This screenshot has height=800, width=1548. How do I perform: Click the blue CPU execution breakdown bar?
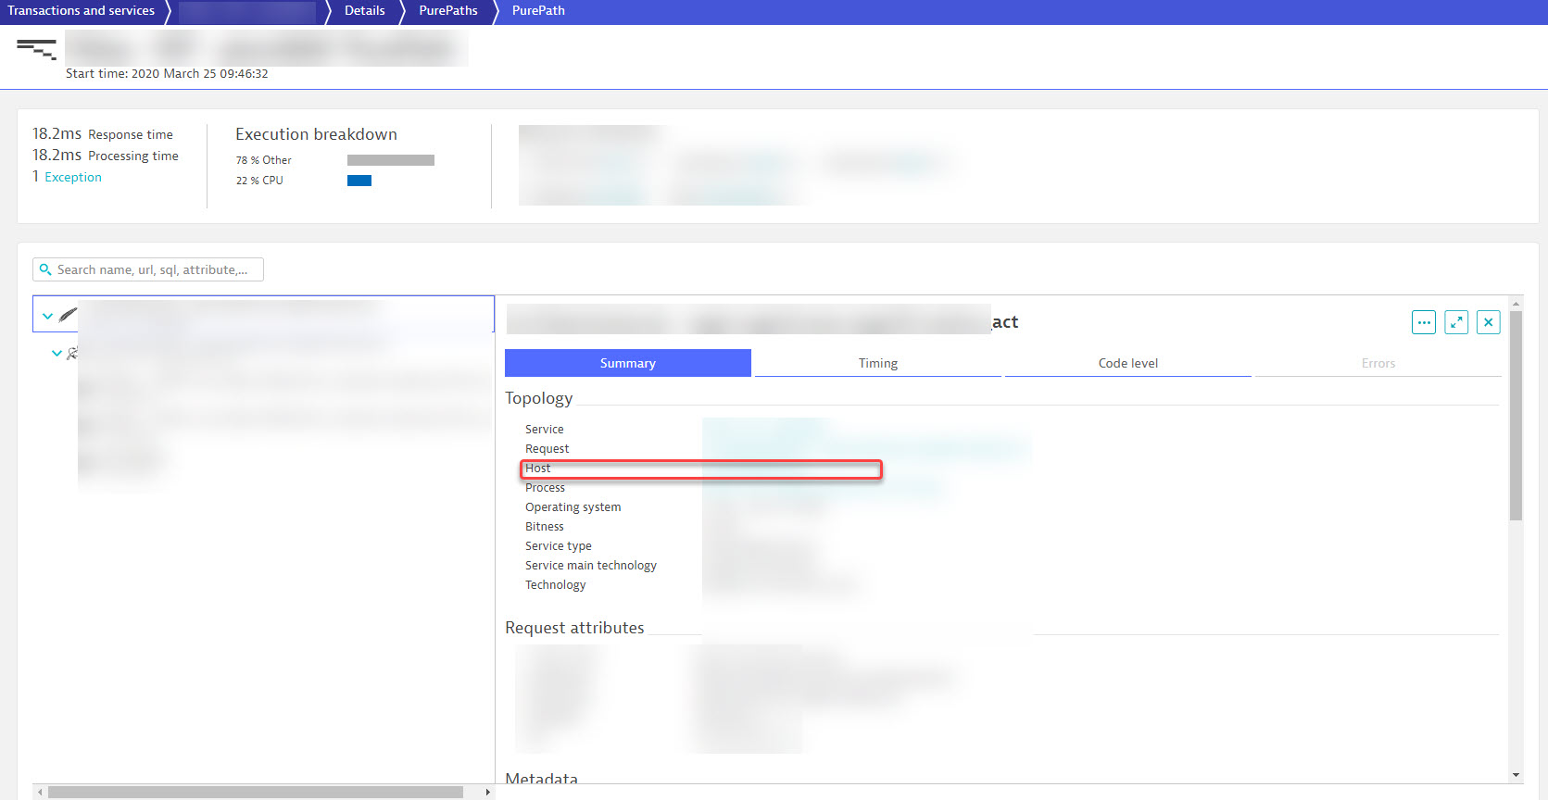coord(359,181)
